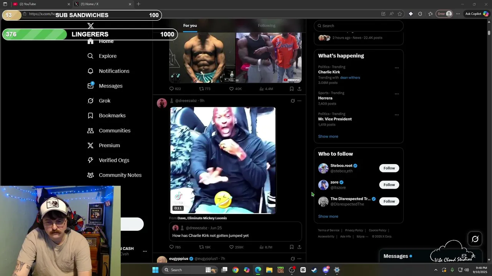Open the Cookie Policy link
The width and height of the screenshot is (492, 276).
tap(377, 230)
